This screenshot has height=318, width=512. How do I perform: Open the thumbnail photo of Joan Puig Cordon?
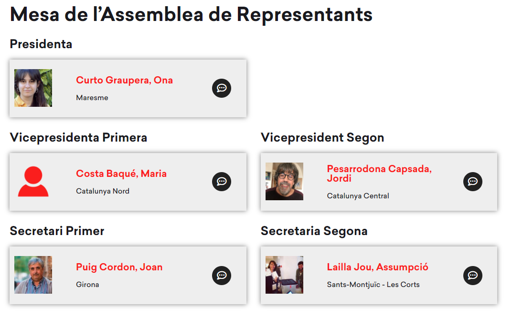tap(33, 275)
